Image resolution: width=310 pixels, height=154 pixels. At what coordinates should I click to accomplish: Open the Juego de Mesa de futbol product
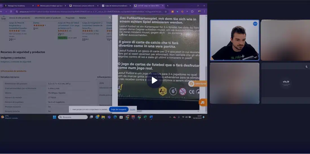68,26
